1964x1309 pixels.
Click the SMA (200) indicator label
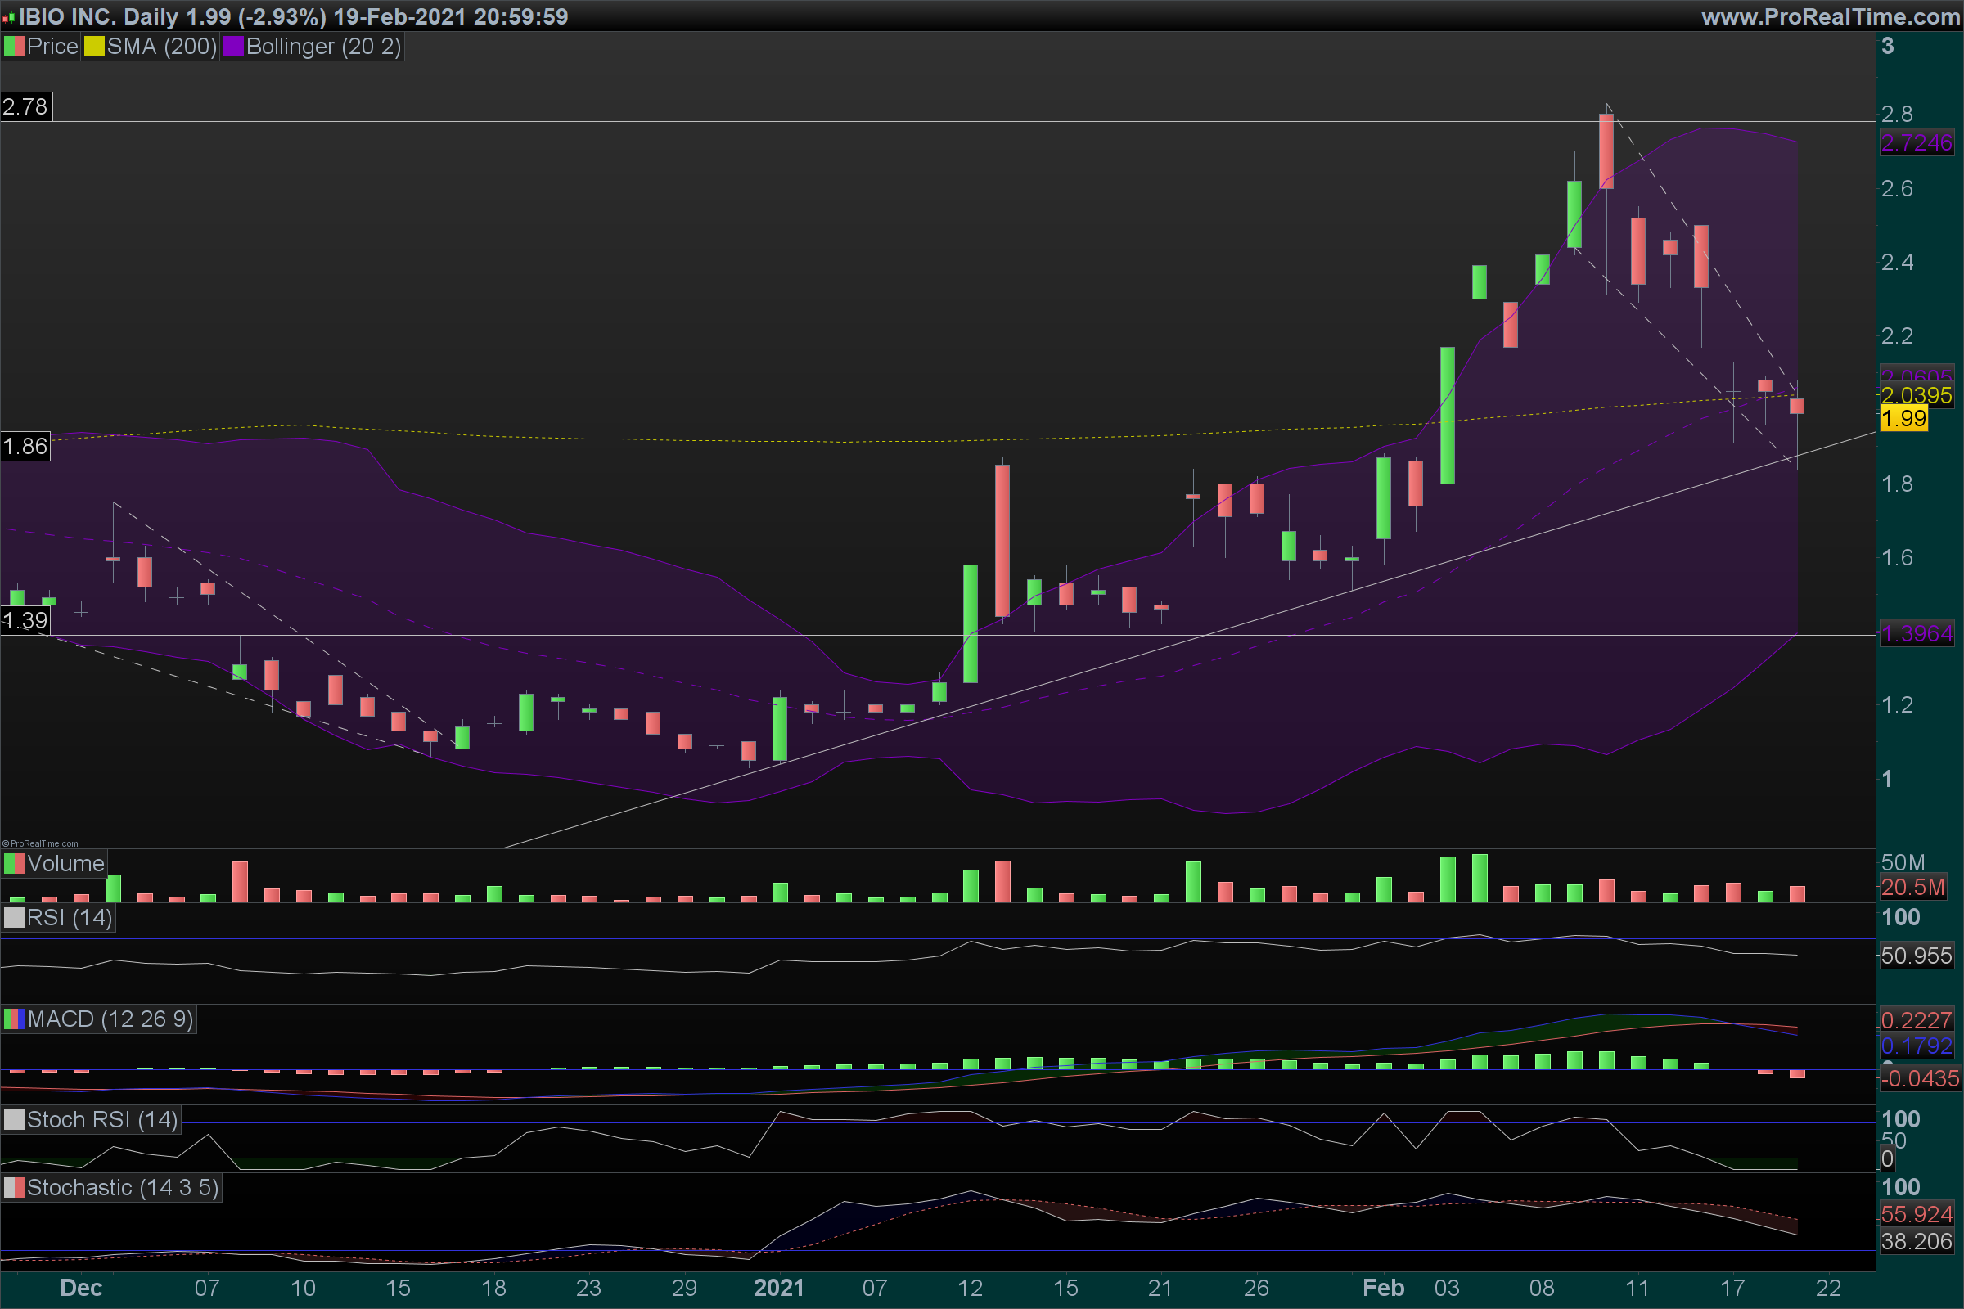point(161,47)
